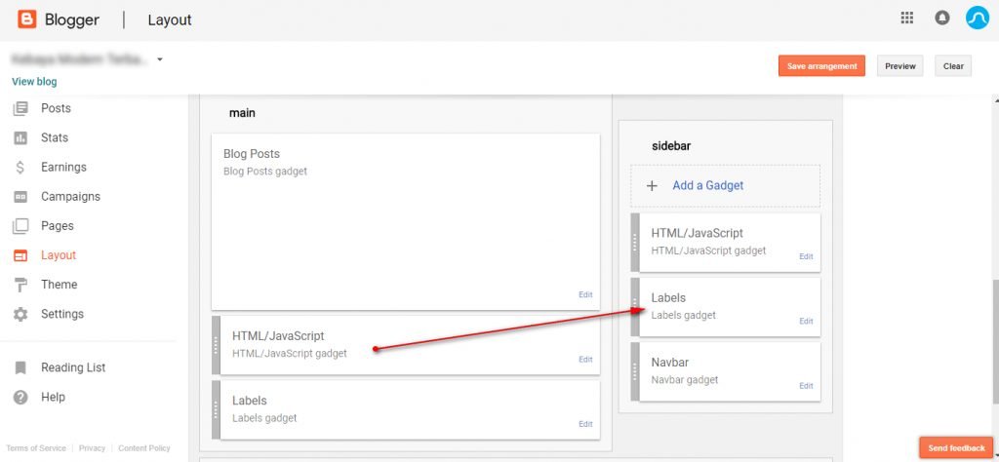999x462 pixels.
Task: Open Reading List
Action: (73, 367)
